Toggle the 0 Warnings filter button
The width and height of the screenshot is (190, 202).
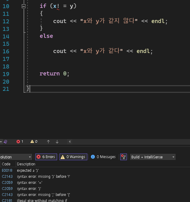[73, 157]
